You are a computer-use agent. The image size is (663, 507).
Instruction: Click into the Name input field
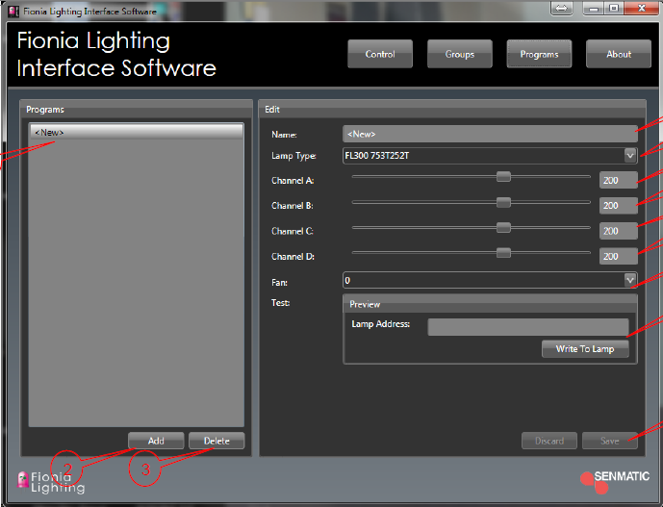click(x=490, y=134)
